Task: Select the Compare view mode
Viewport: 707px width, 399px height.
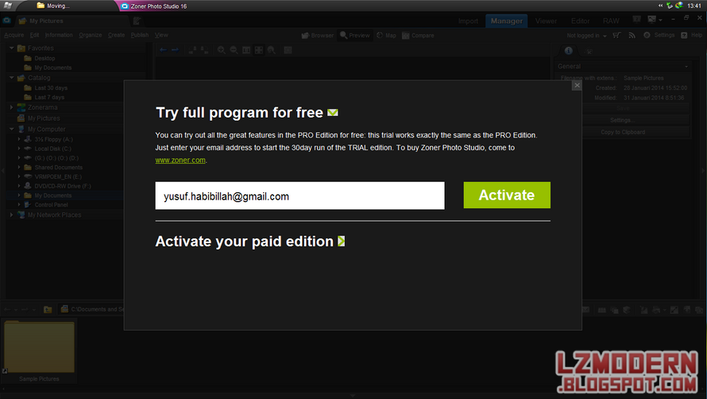Action: (418, 35)
